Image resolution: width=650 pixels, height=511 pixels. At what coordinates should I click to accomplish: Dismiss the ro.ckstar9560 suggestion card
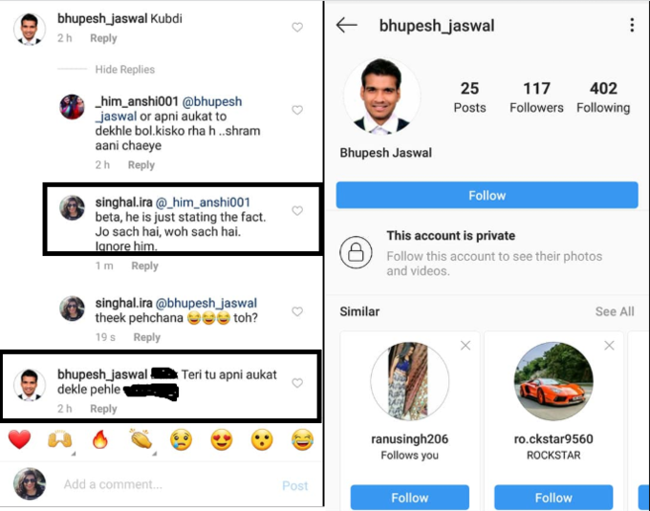coord(609,346)
